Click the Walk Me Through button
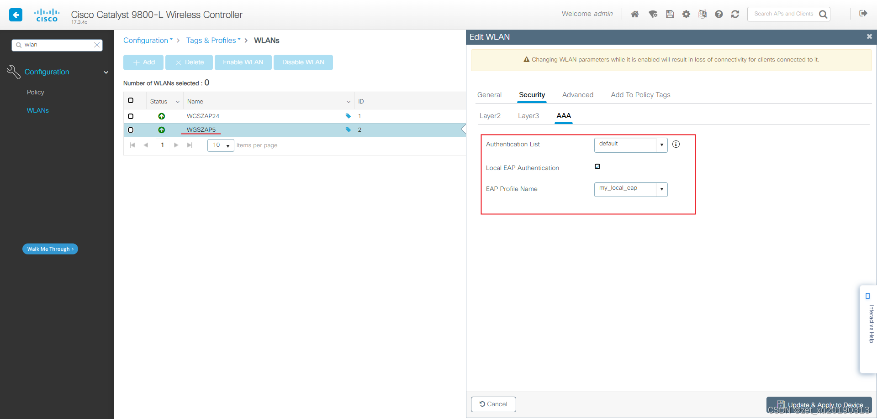Viewport: 877px width, 419px height. (50, 249)
